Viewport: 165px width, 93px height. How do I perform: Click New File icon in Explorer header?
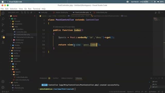coord(22,12)
